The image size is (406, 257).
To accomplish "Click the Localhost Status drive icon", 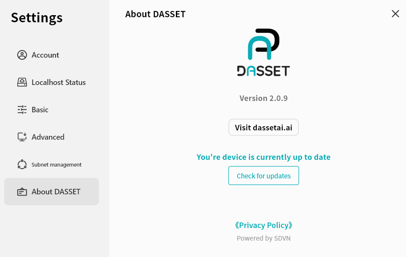I will coord(22,82).
